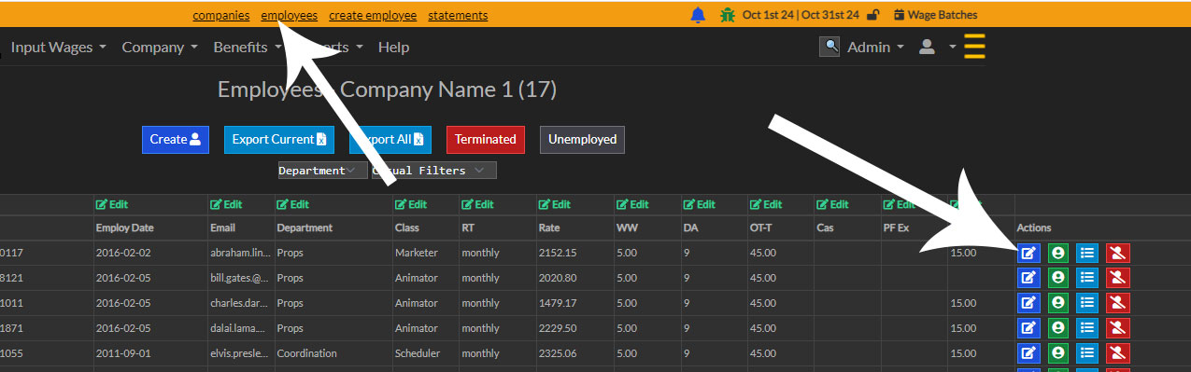This screenshot has width=1191, height=372.
Task: Open search with the magnifier icon
Action: [829, 47]
